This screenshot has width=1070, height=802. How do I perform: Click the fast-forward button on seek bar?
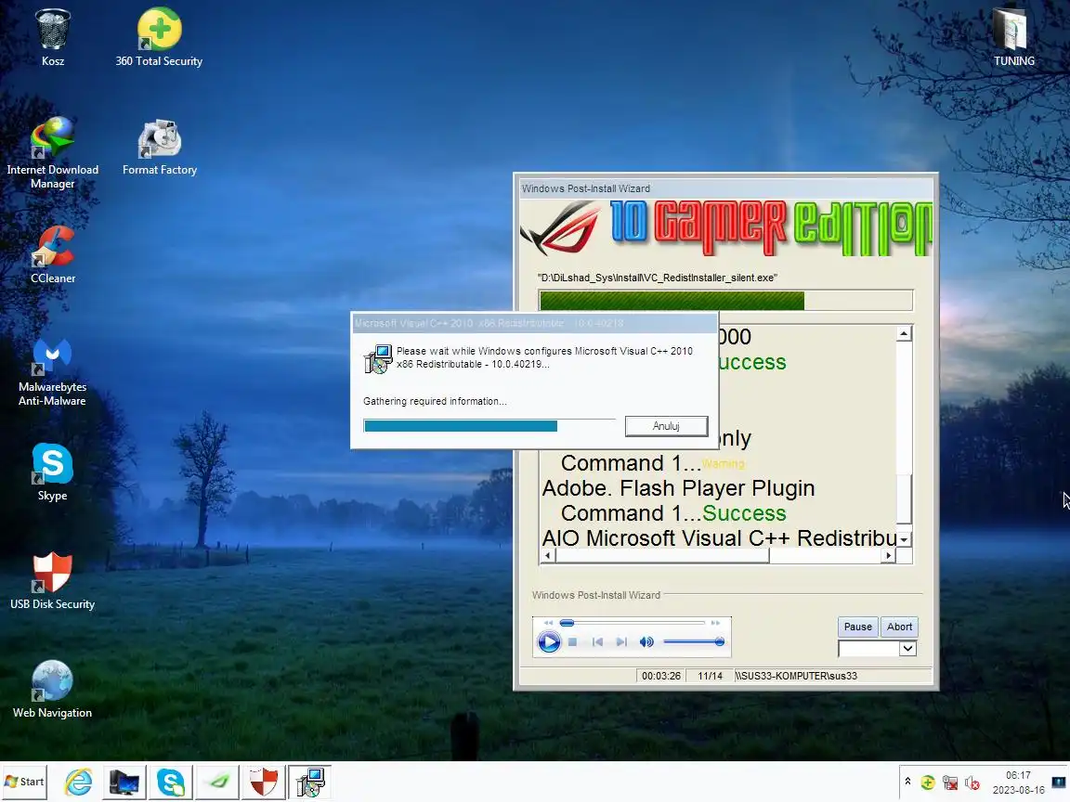pos(715,623)
